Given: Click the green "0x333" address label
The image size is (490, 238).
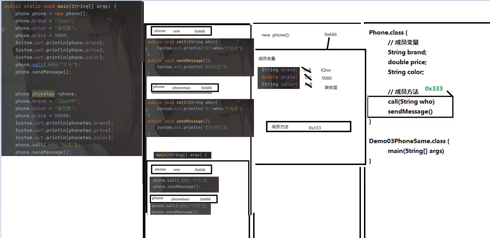Looking at the screenshot, I should [434, 89].
